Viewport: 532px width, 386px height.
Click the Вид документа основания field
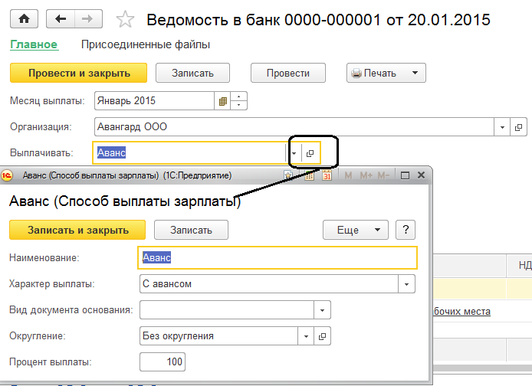(227, 310)
